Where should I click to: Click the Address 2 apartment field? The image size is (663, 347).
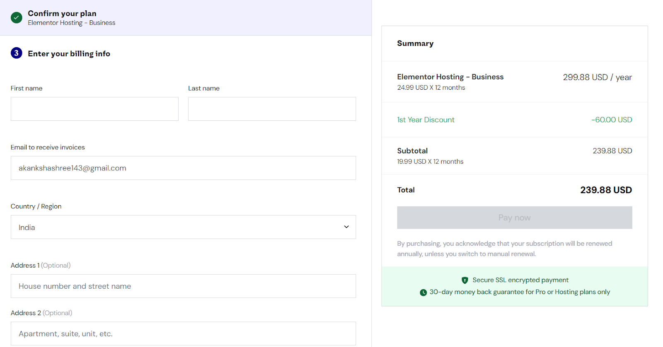coord(183,333)
